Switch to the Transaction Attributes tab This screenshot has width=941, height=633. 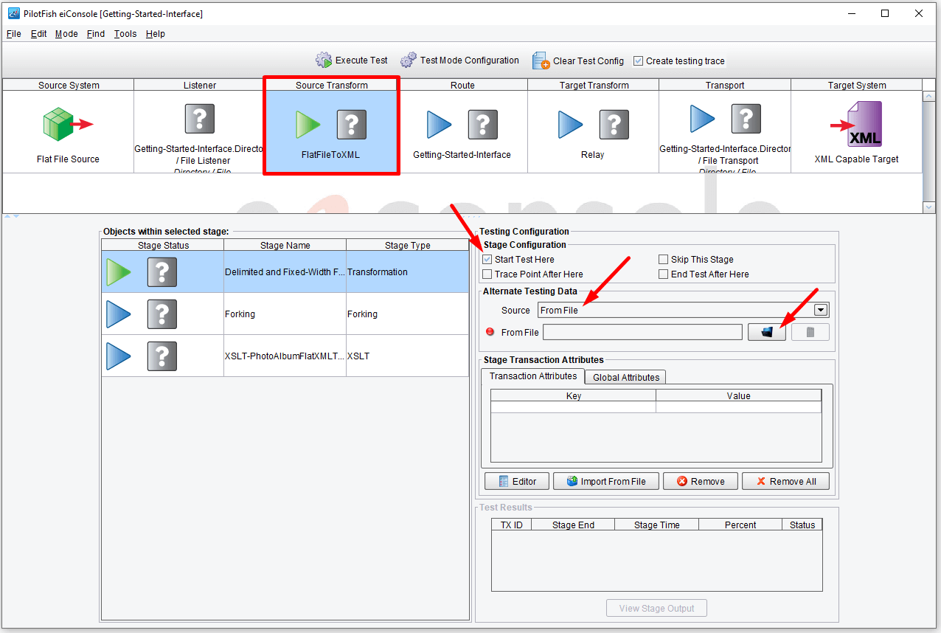coord(533,376)
